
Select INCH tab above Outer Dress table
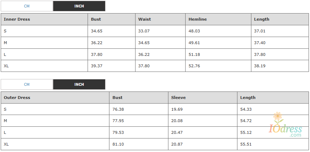[79, 84]
